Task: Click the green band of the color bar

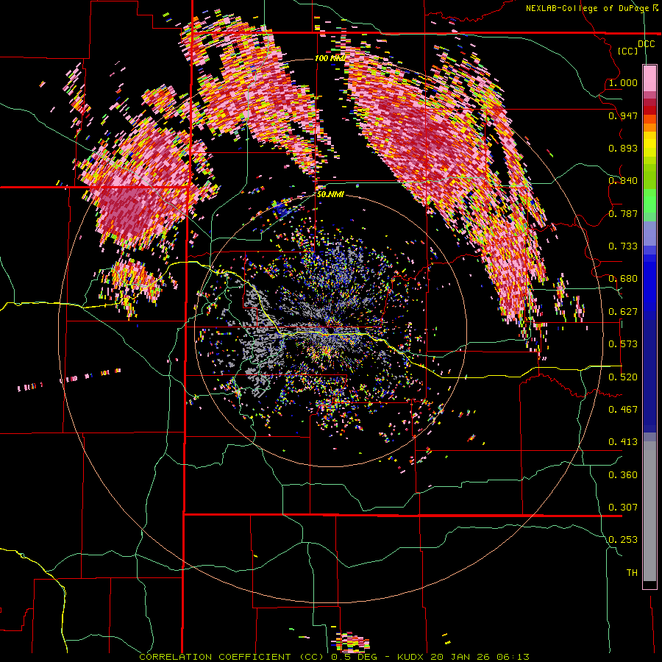Action: tap(649, 201)
